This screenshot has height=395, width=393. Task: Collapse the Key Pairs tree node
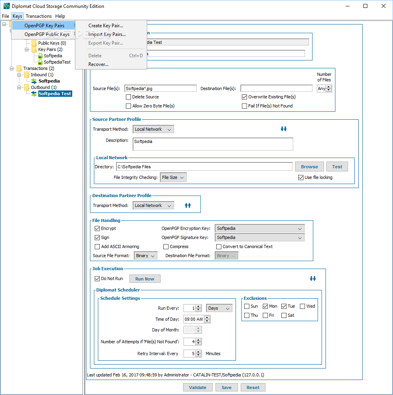(x=27, y=49)
